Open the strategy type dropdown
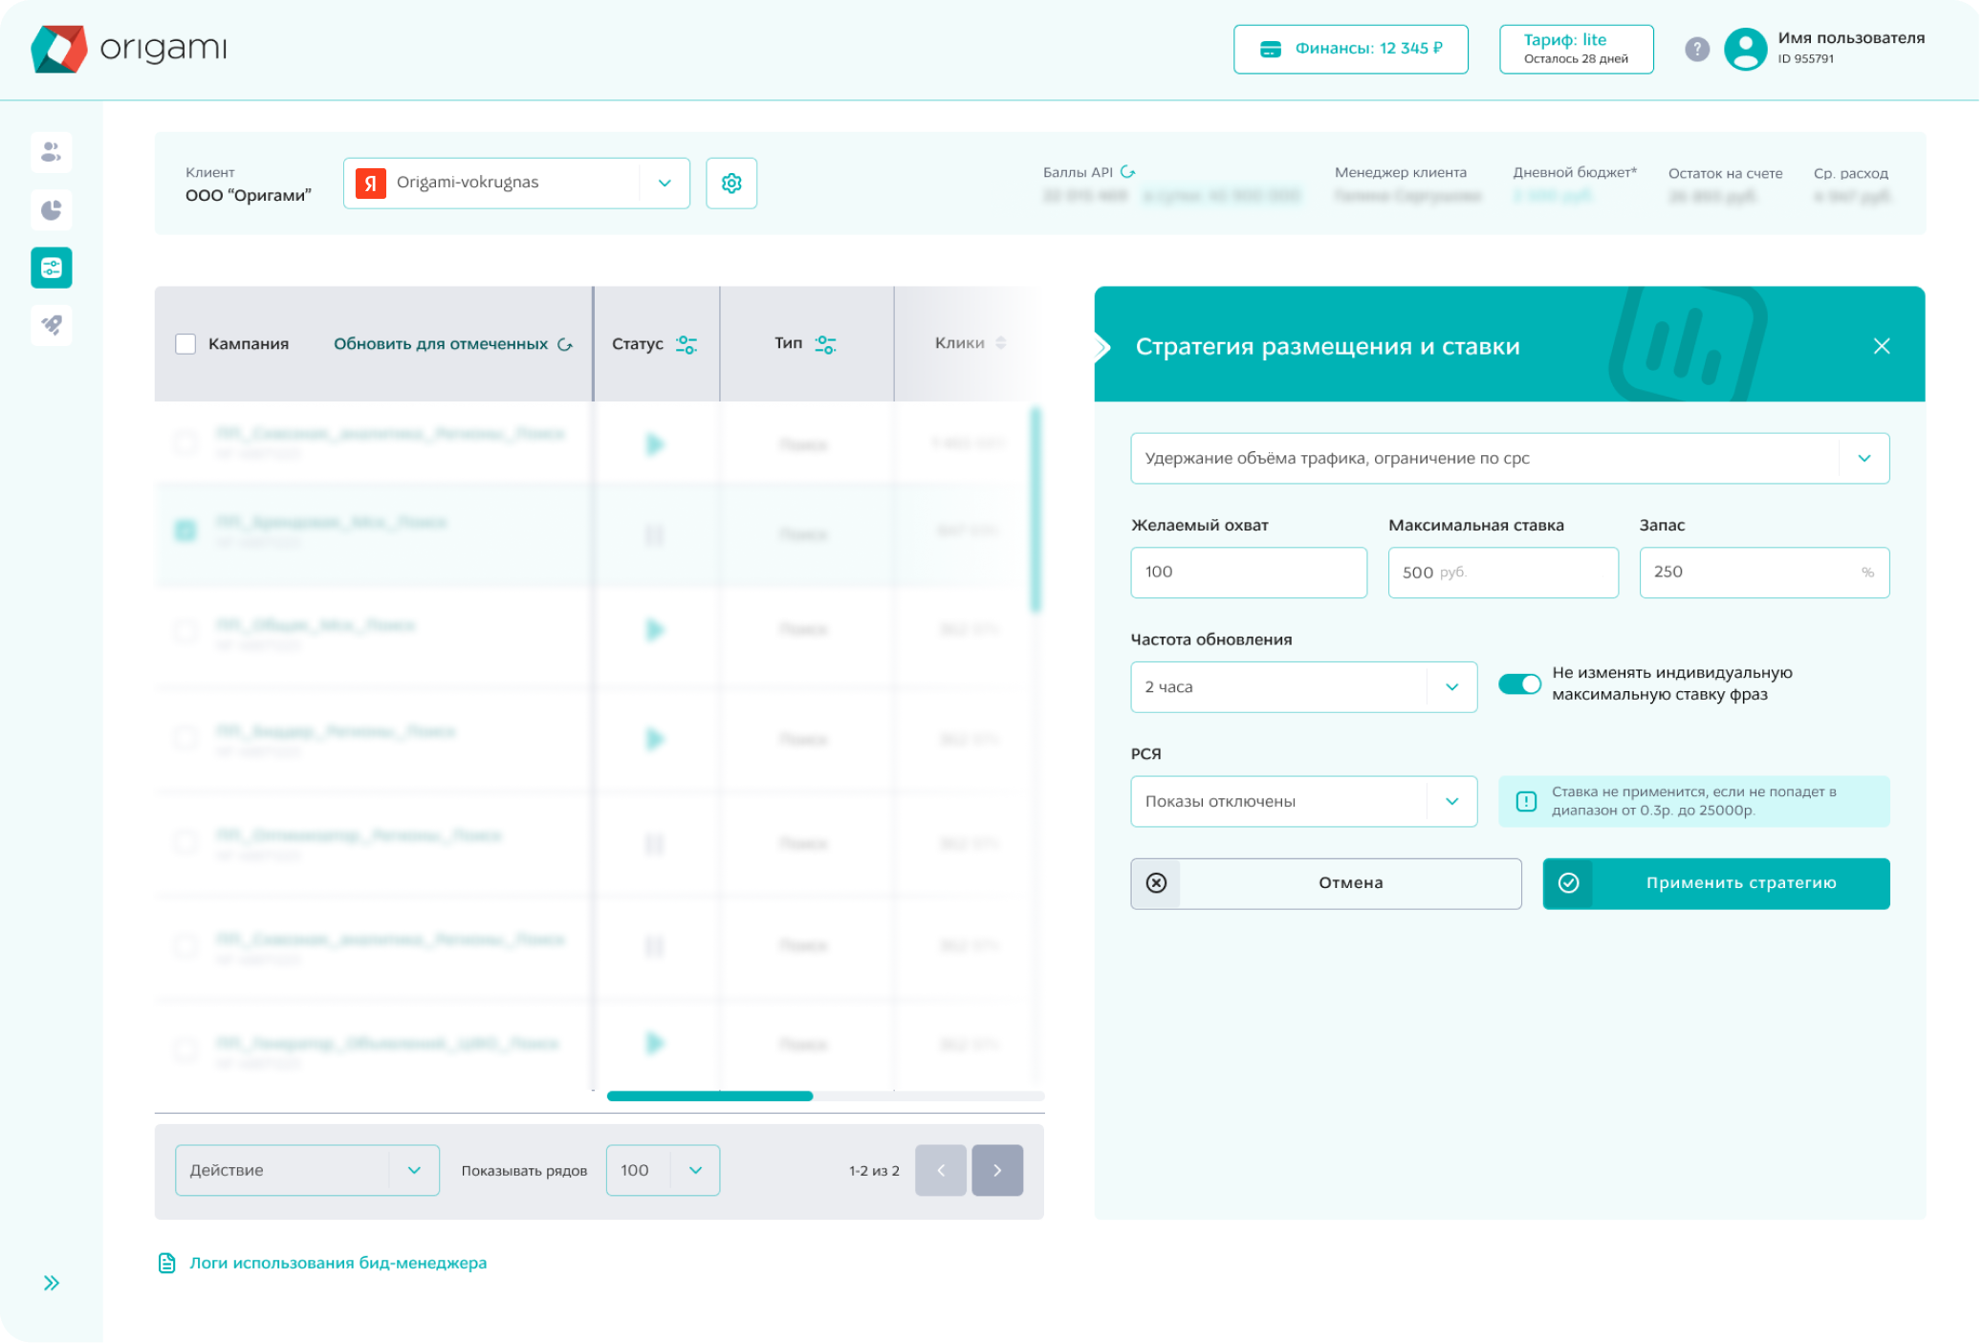1984x1343 pixels. click(x=1509, y=459)
